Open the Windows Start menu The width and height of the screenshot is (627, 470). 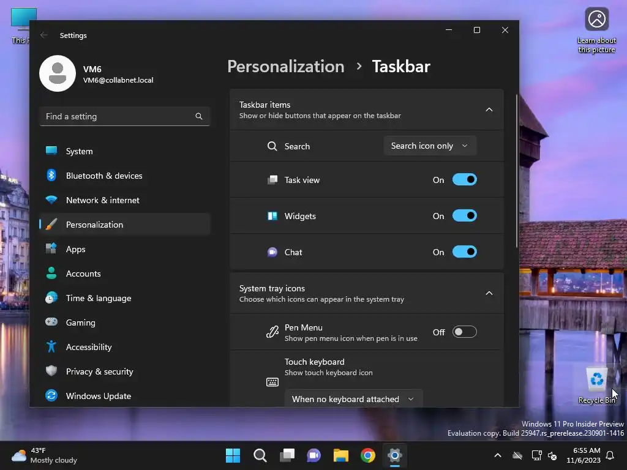pos(233,455)
